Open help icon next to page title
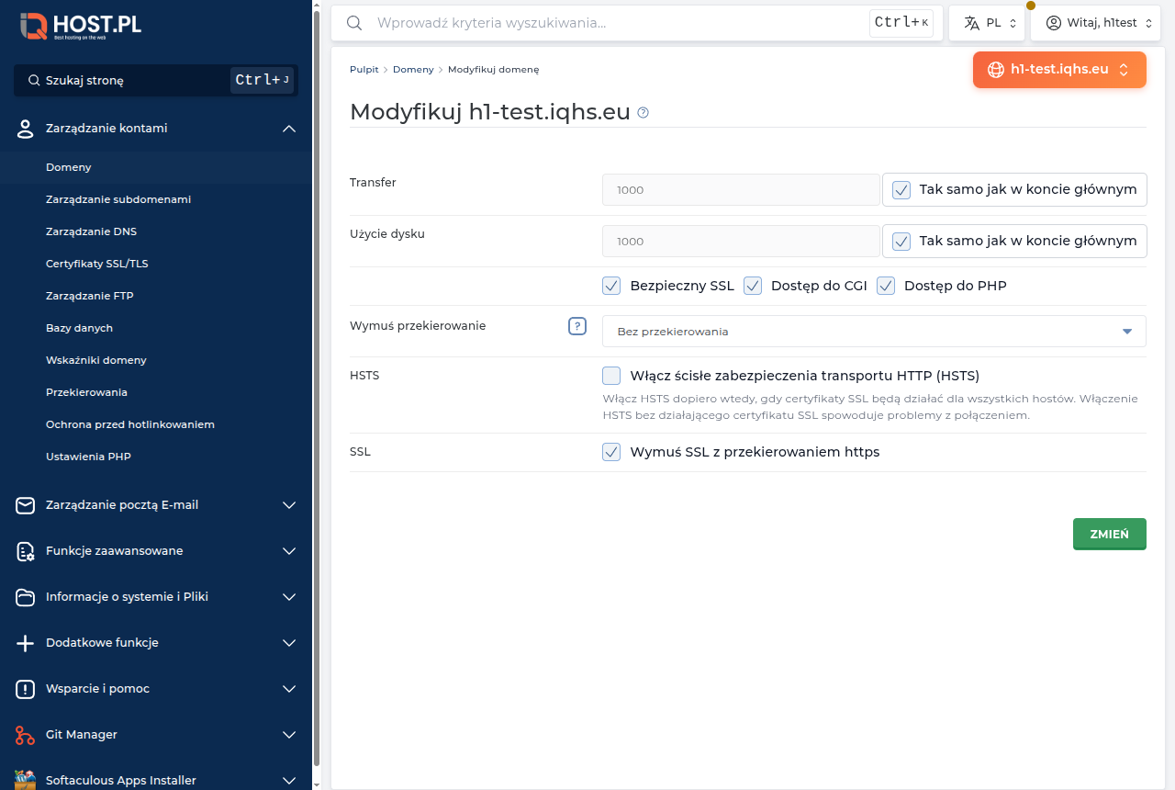This screenshot has width=1175, height=790. 643,113
